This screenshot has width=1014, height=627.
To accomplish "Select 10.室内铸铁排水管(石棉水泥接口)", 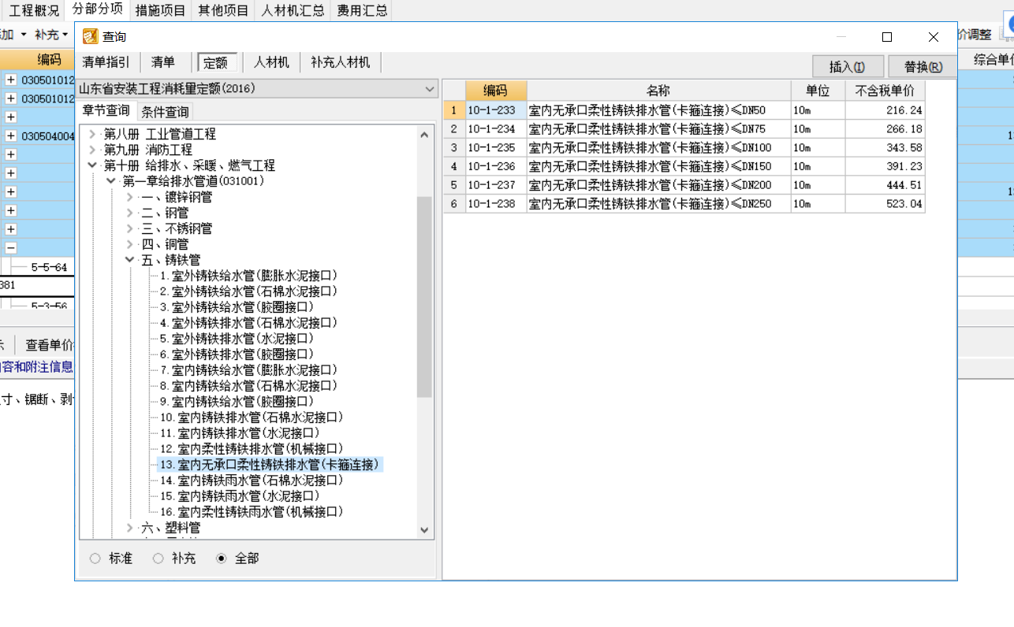I will (252, 417).
